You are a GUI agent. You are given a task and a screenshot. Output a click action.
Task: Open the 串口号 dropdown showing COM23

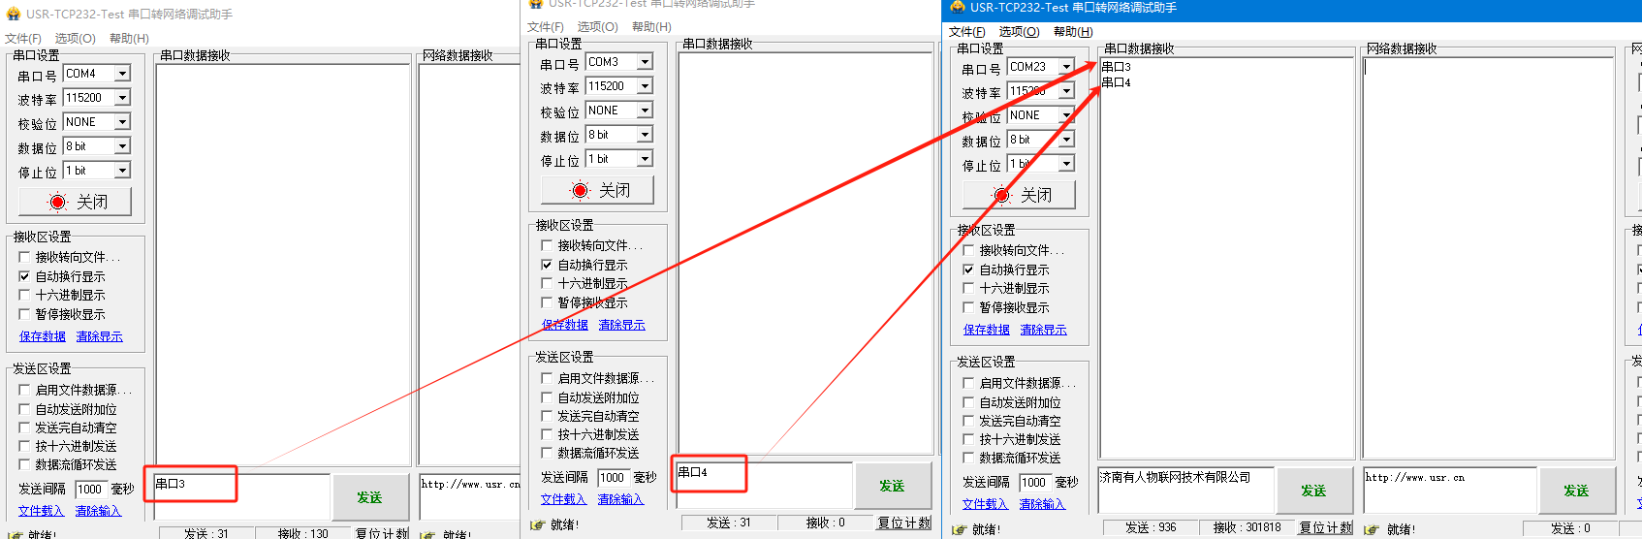(1066, 67)
